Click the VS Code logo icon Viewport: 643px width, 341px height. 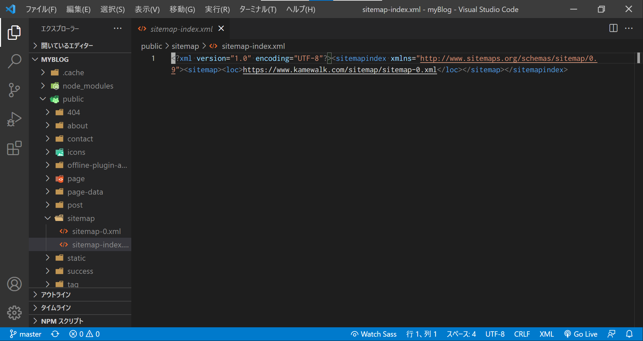pos(11,9)
